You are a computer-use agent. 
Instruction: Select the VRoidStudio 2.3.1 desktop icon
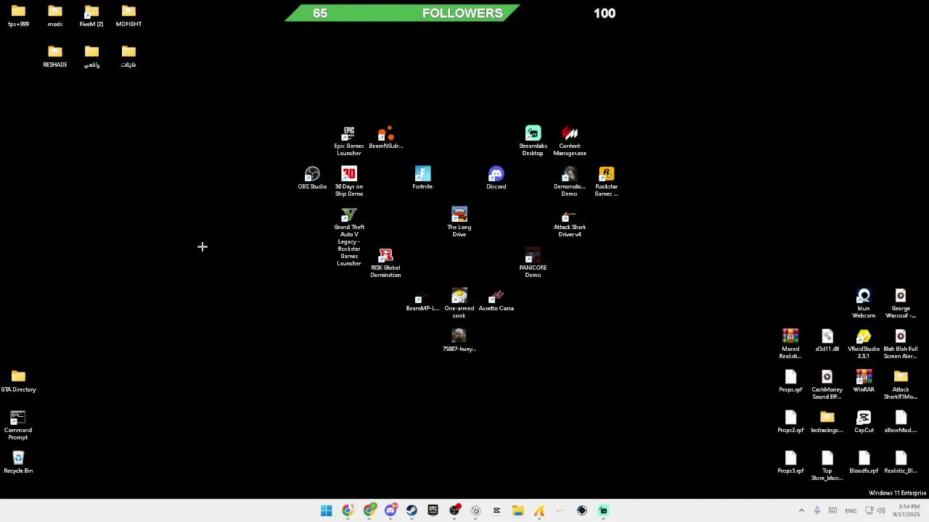[864, 344]
